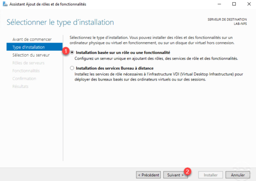Click the Installer button

211,175
